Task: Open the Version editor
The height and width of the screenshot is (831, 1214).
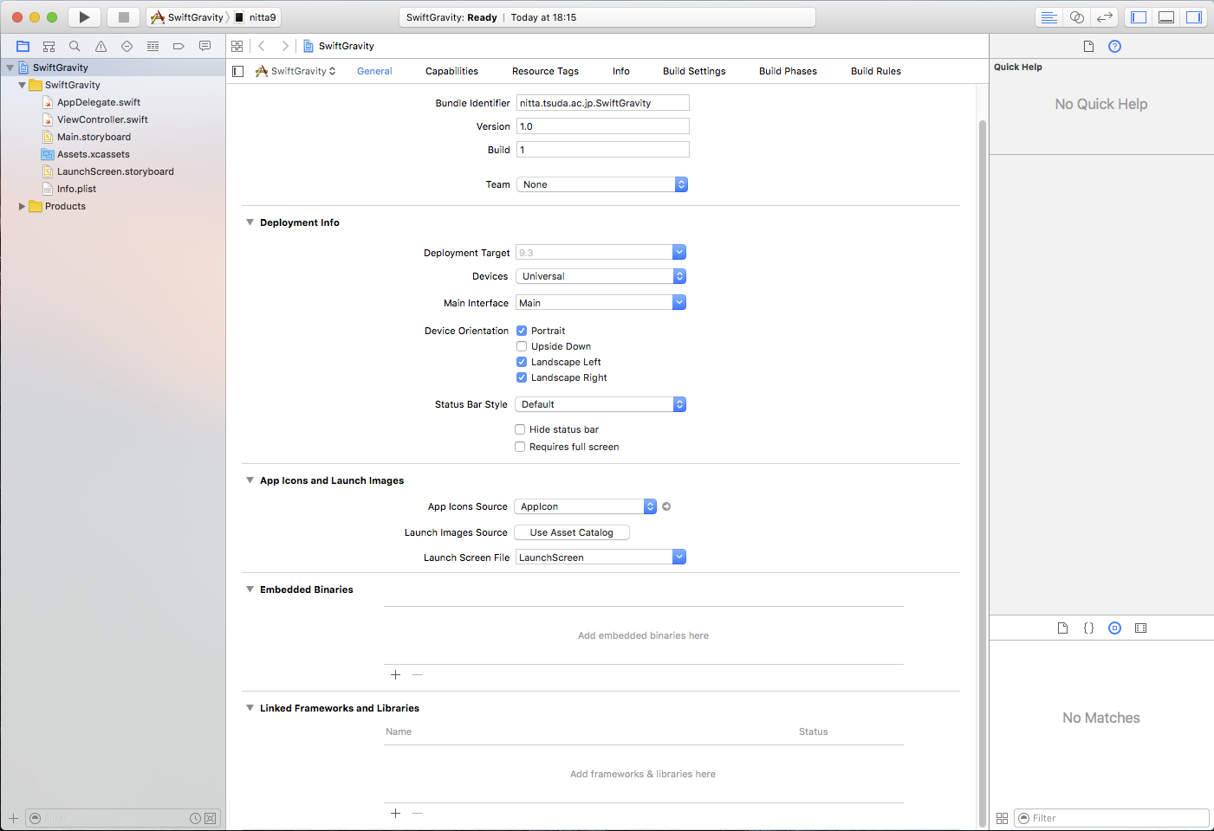Action: (x=1104, y=17)
